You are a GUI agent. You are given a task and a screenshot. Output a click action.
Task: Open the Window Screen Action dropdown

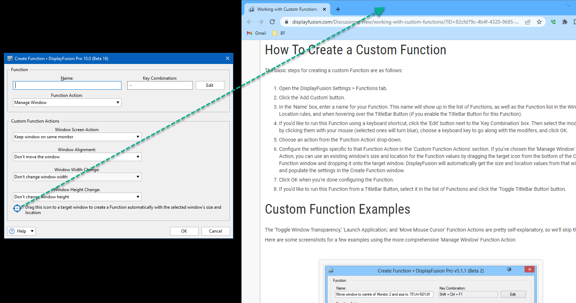(x=77, y=137)
